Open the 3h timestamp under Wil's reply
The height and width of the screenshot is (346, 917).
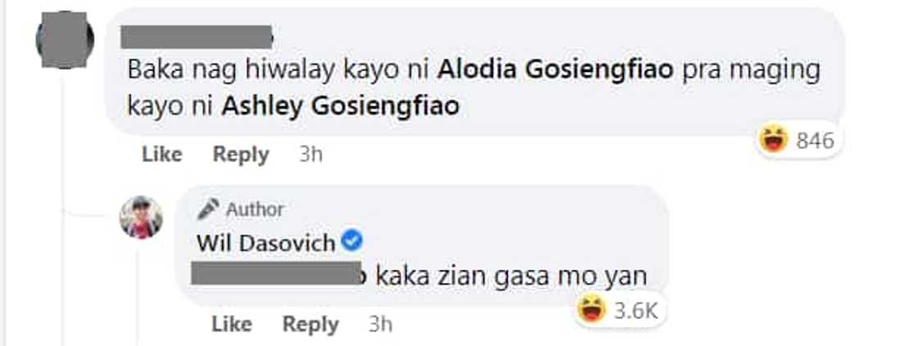[x=380, y=325]
